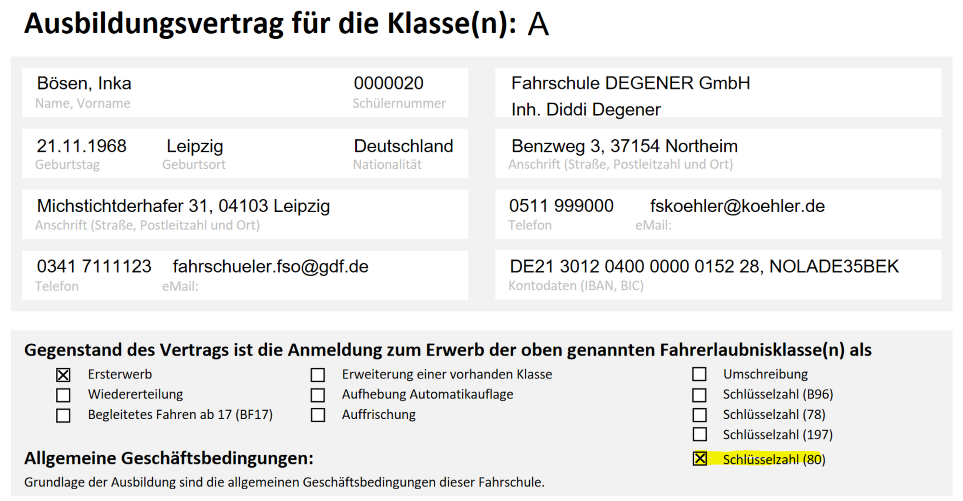The image size is (963, 501).
Task: Uncheck the Ersterwerb checkbox
Action: [x=63, y=375]
